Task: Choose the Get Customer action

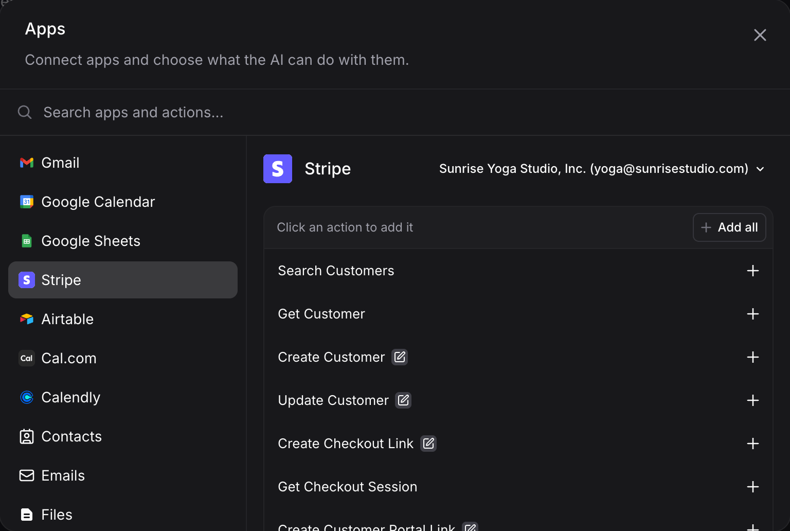Action: tap(518, 314)
